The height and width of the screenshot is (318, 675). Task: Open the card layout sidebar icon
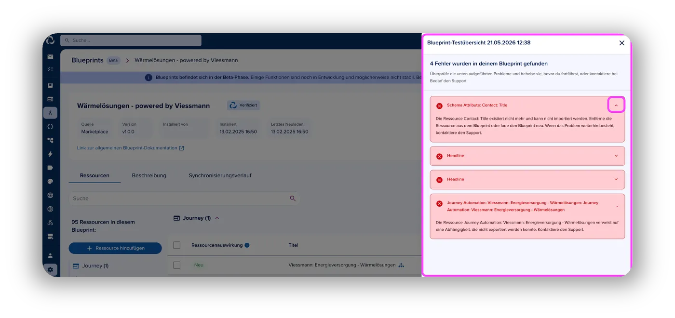coord(50,99)
